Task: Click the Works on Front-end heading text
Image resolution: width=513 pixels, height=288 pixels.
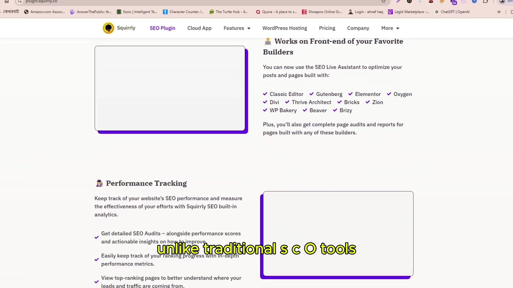Action: (x=333, y=47)
